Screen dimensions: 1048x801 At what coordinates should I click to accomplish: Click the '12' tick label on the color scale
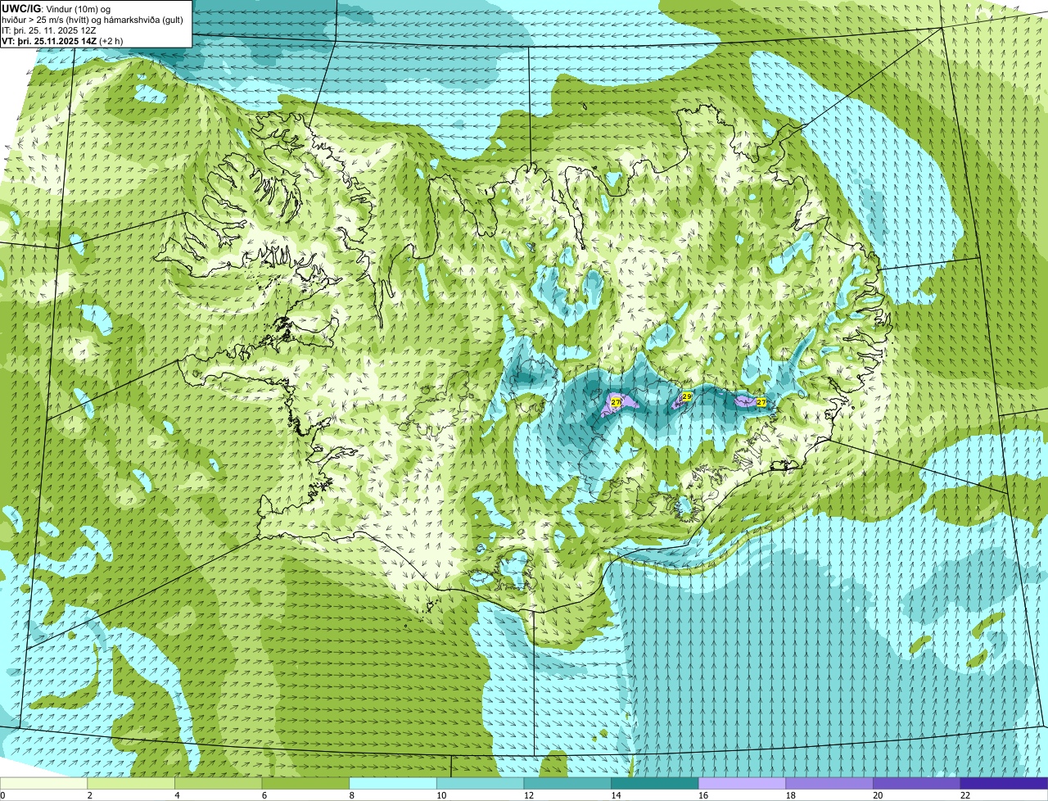pyautogui.click(x=529, y=795)
